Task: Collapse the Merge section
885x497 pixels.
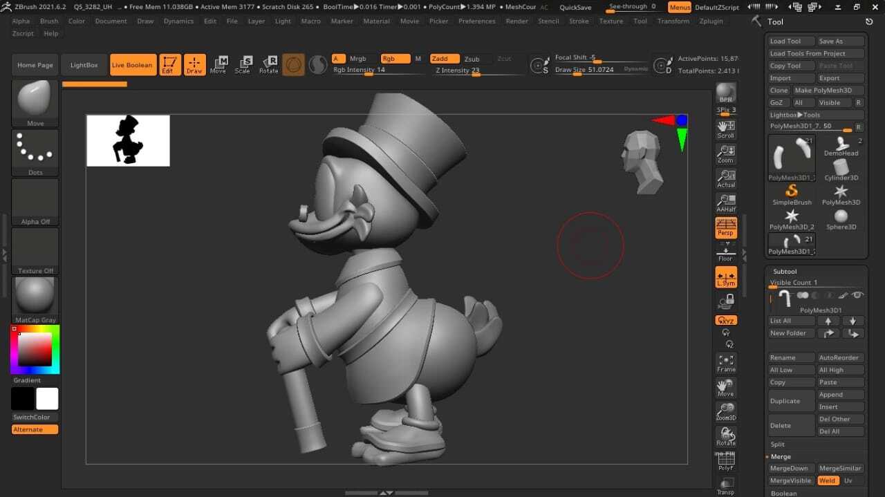Action: click(781, 457)
